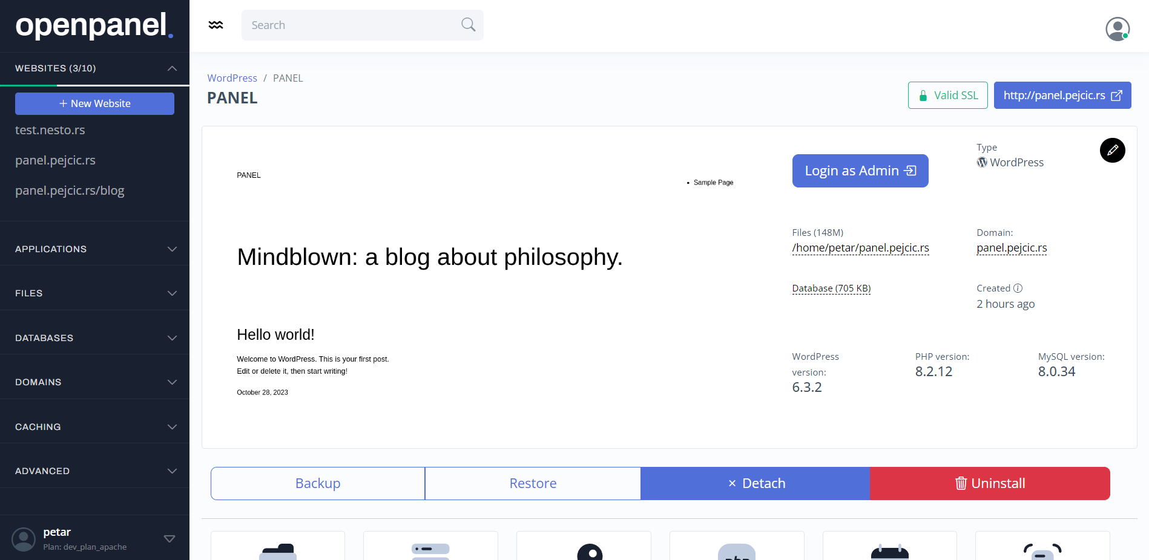Select test.nesto.rs website in sidebar
The height and width of the screenshot is (560, 1149).
click(x=50, y=130)
